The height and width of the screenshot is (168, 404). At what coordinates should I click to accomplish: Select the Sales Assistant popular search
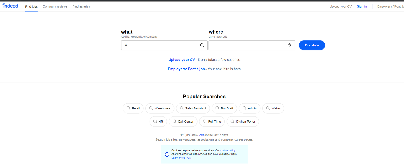[x=196, y=108]
